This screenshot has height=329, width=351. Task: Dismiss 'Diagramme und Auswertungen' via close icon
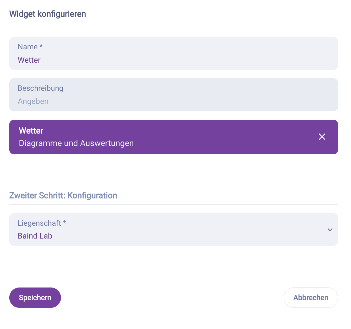point(322,137)
